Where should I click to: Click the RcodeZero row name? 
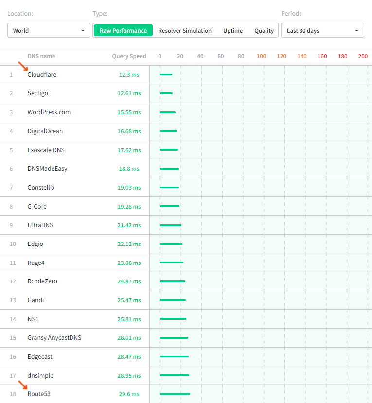(x=42, y=281)
